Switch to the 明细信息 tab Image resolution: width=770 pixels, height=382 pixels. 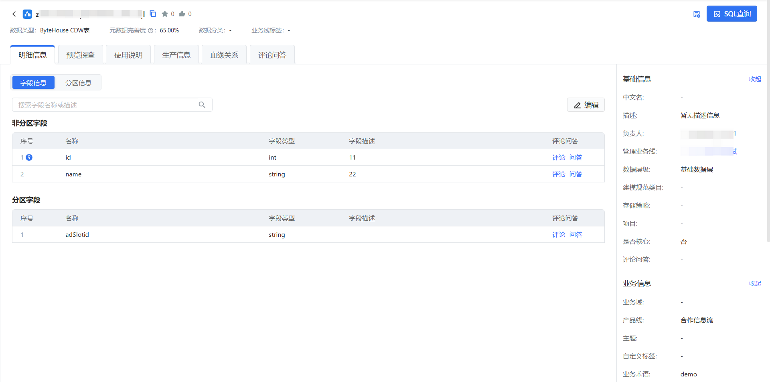coord(32,55)
